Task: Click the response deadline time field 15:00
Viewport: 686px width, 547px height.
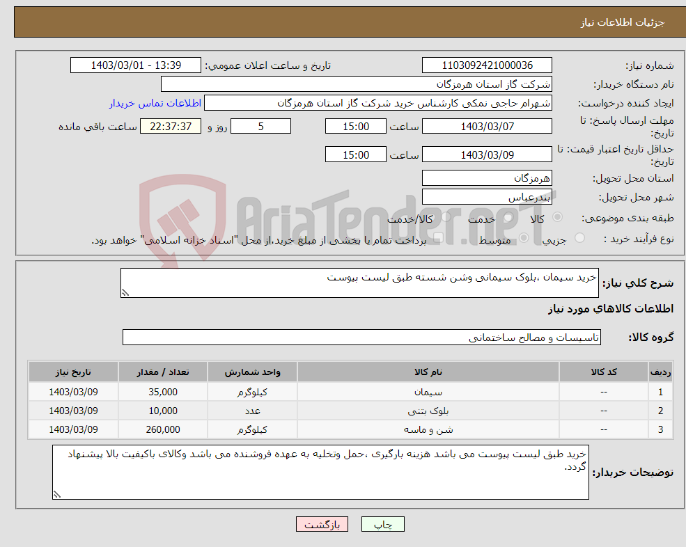Action: tap(356, 127)
